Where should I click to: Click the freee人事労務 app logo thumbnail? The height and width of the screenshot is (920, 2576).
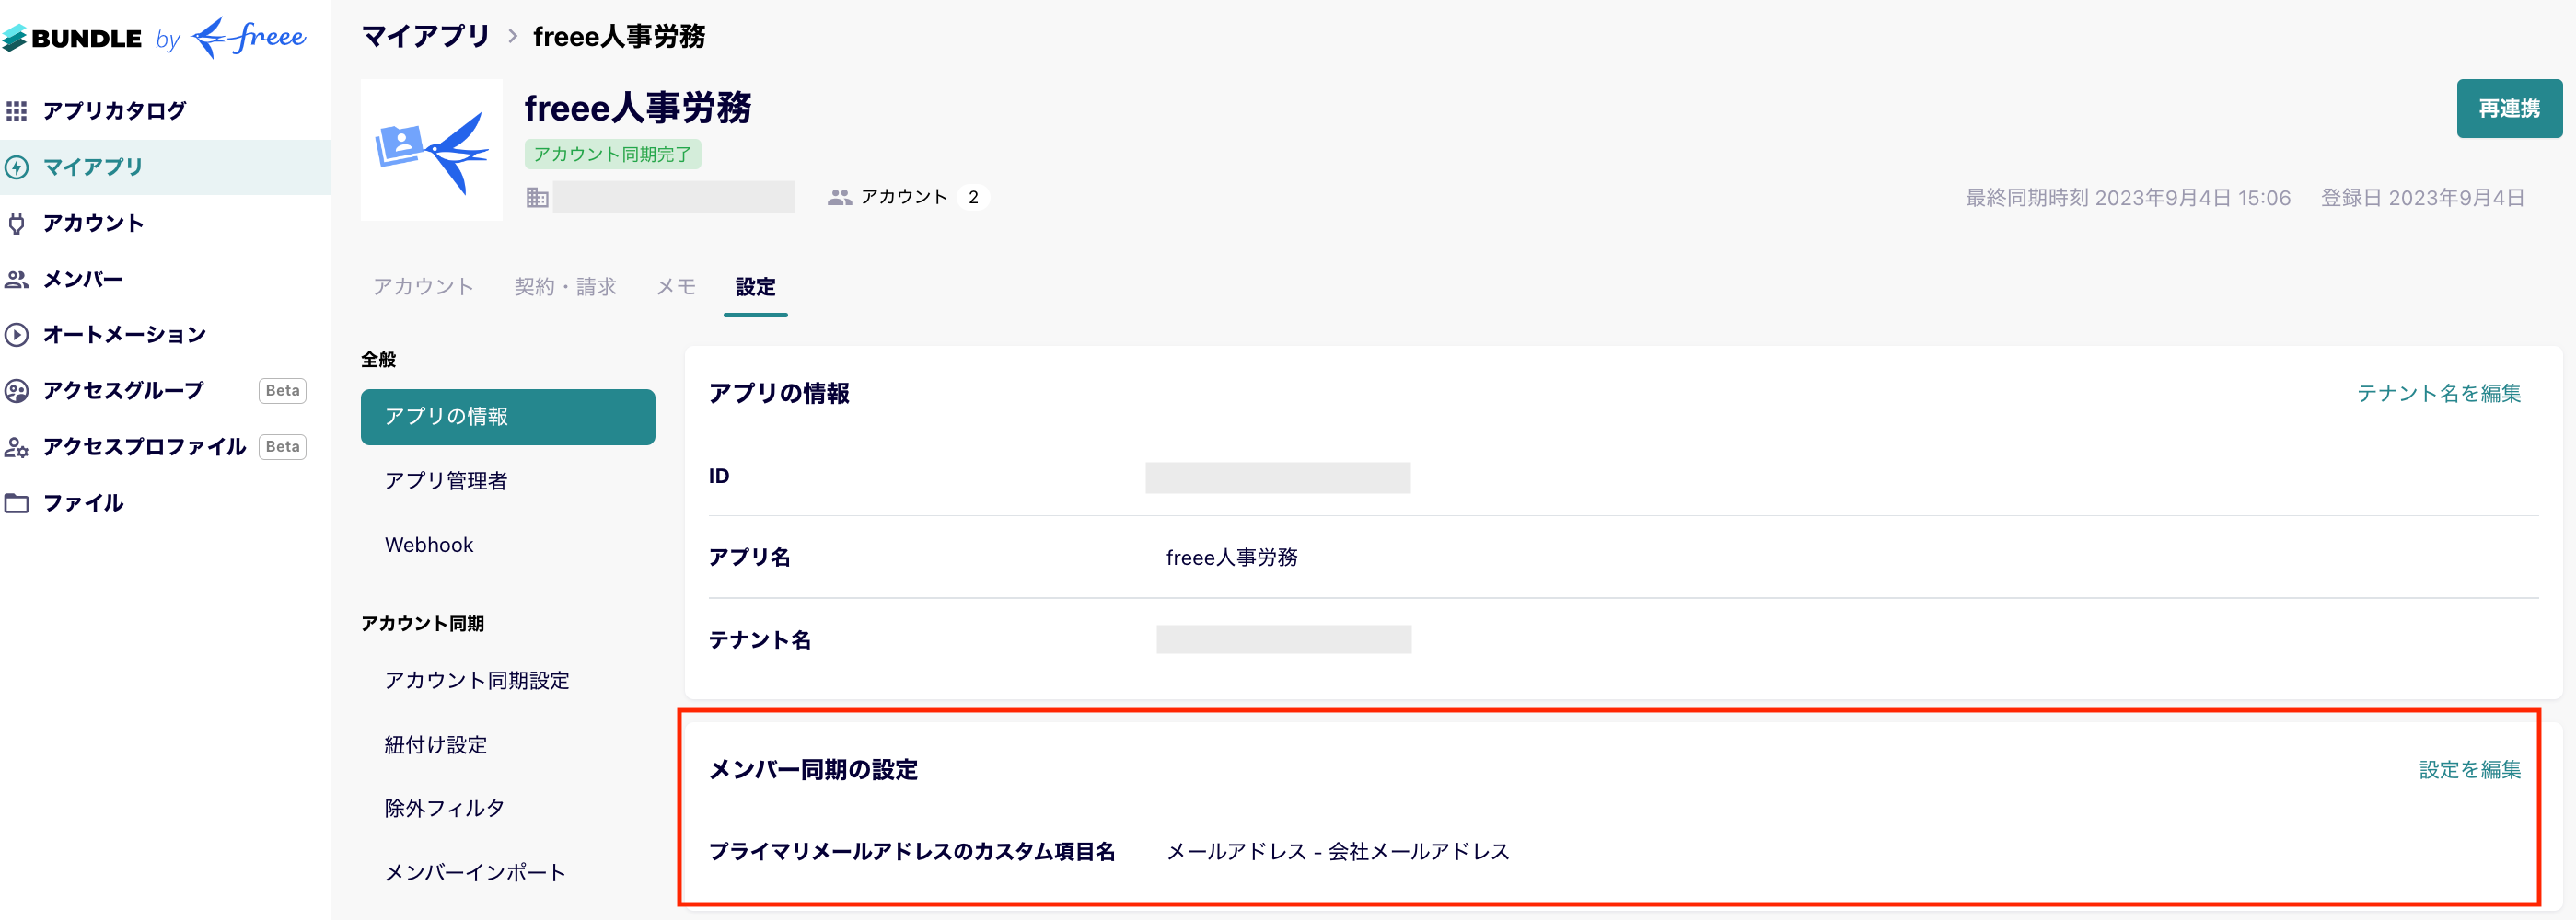click(x=431, y=150)
